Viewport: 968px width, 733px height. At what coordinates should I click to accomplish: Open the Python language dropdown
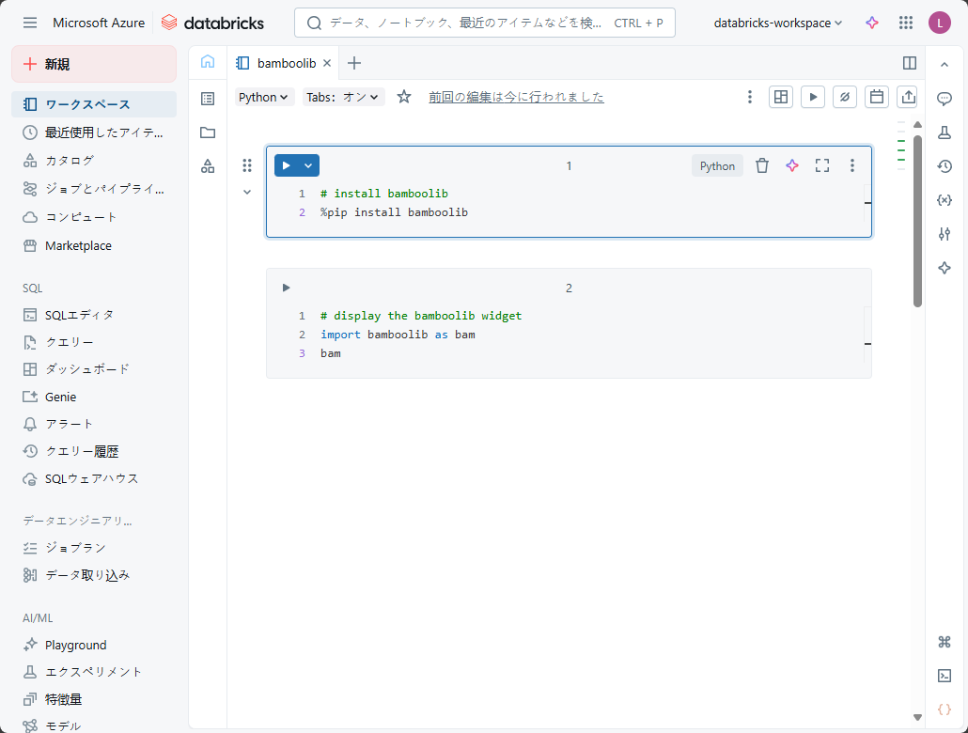(x=263, y=97)
